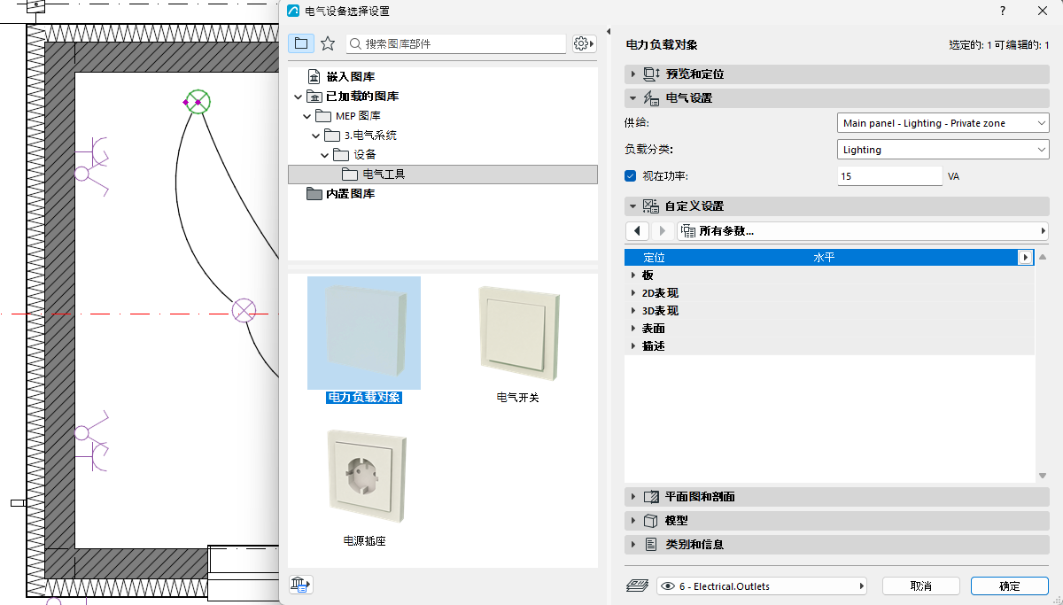This screenshot has height=605, width=1063.
Task: Open the 所有参数 parameter dropdown
Action: tap(863, 231)
